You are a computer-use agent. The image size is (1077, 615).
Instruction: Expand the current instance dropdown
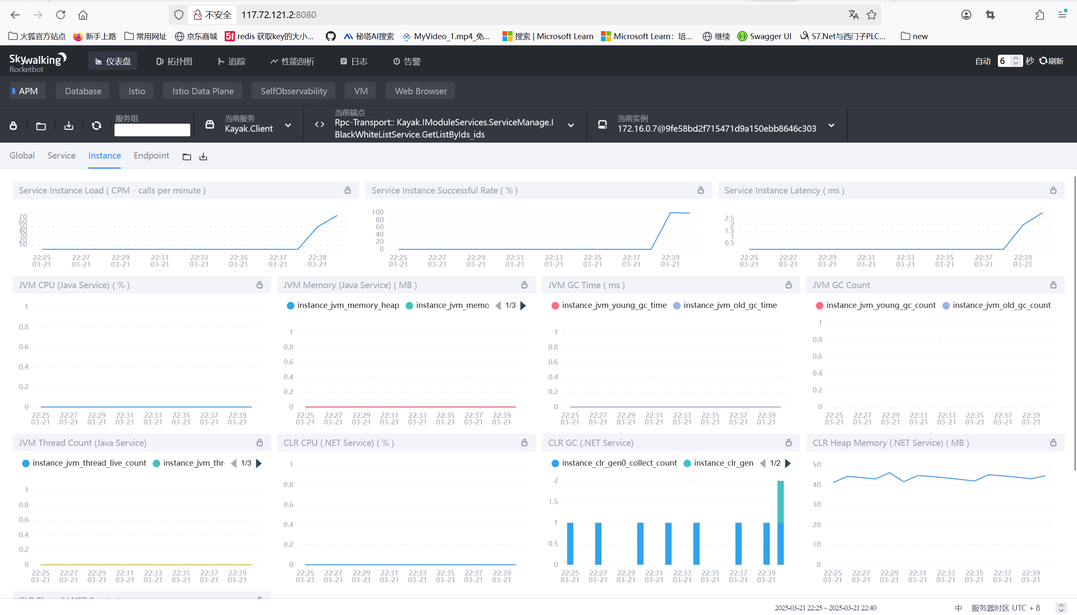pyautogui.click(x=831, y=125)
